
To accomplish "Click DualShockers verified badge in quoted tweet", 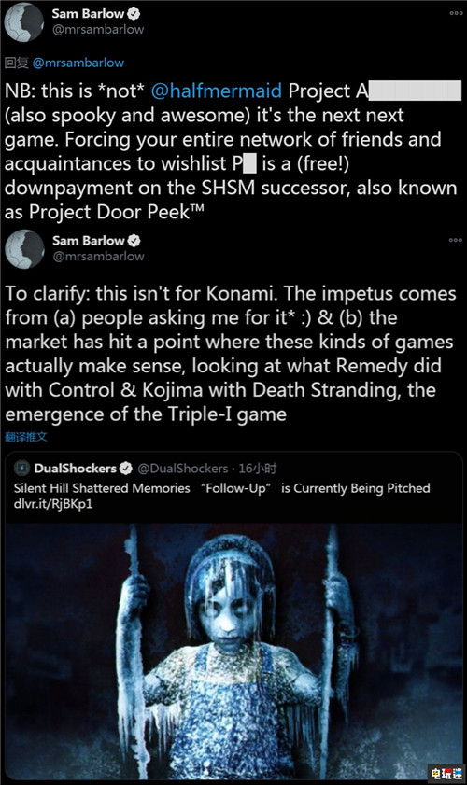I will (126, 469).
